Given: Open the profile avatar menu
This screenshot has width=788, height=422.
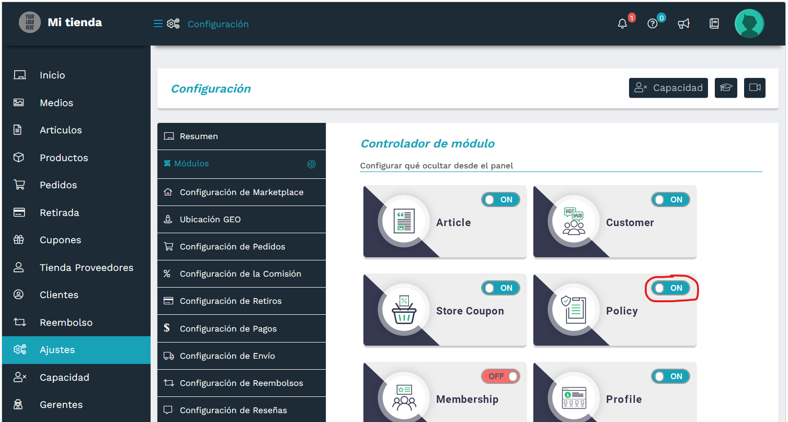Looking at the screenshot, I should 749,23.
